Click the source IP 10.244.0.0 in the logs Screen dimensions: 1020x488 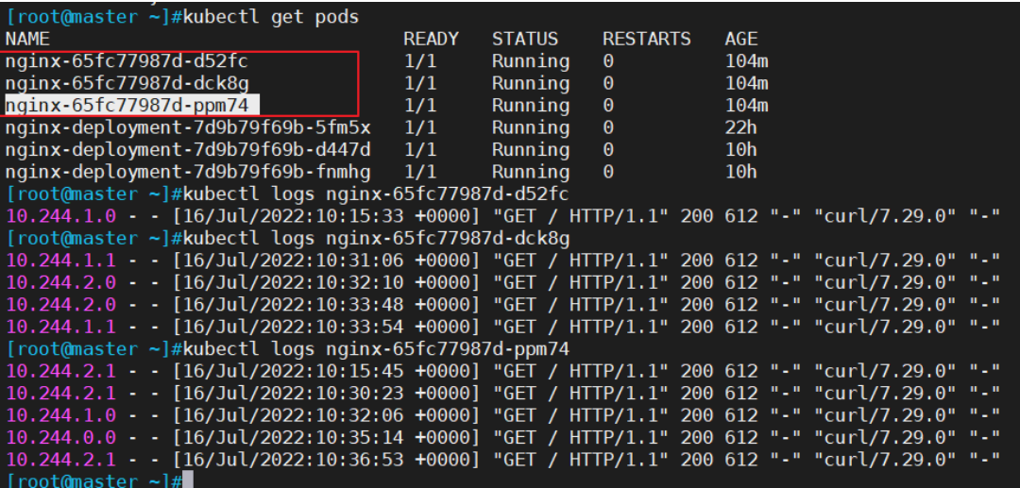61,438
